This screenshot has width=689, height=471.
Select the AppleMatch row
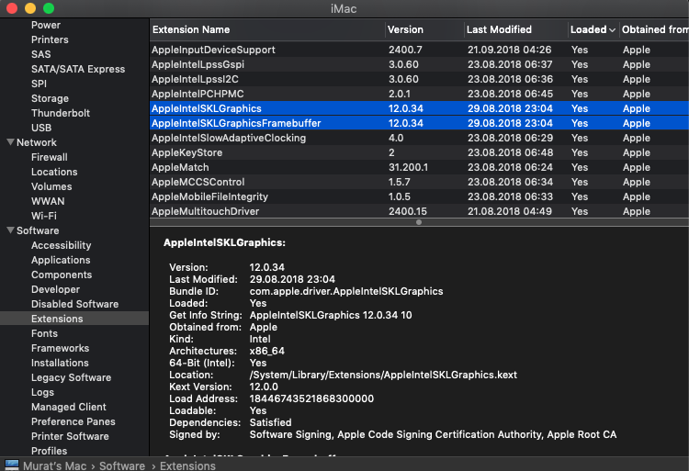(x=419, y=167)
